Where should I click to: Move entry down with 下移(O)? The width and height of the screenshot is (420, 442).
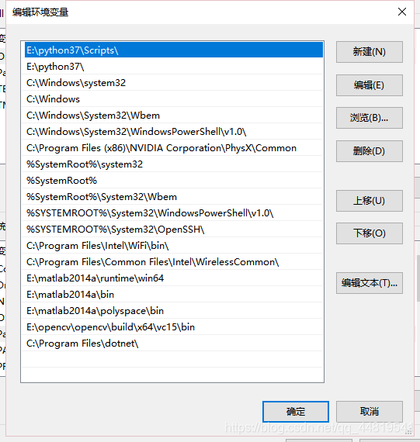(x=370, y=233)
